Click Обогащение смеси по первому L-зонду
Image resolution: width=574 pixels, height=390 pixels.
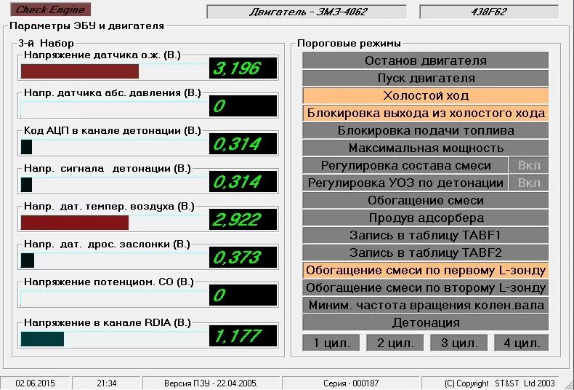click(x=425, y=270)
